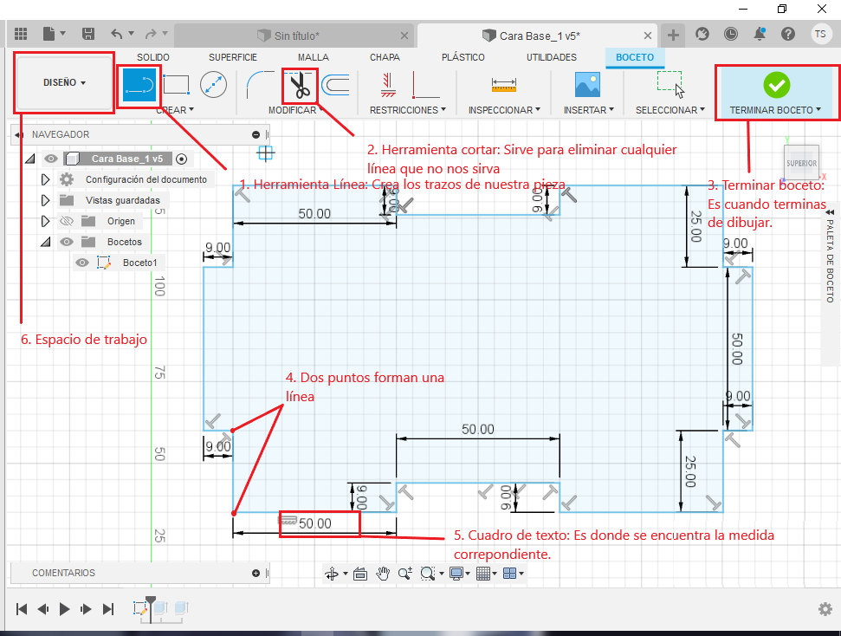Select the Fillet tool
The height and width of the screenshot is (636, 841).
tap(259, 85)
